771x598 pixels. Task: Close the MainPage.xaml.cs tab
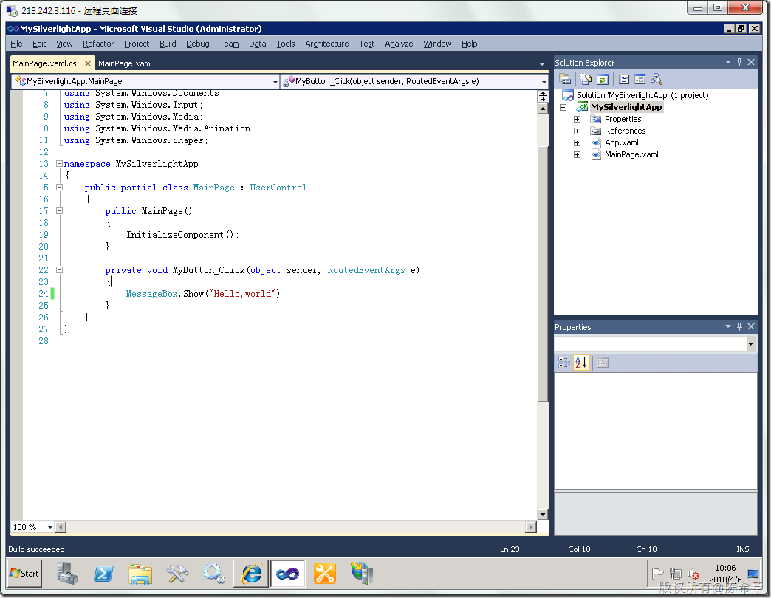(88, 63)
